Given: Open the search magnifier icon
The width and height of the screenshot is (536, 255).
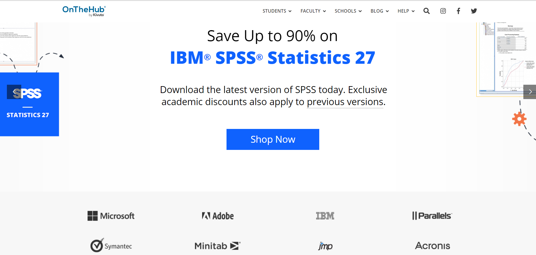Looking at the screenshot, I should (426, 11).
